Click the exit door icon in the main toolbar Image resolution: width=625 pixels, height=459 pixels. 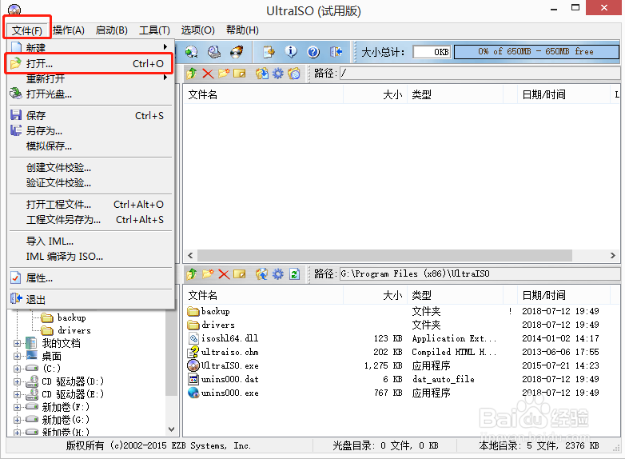336,52
